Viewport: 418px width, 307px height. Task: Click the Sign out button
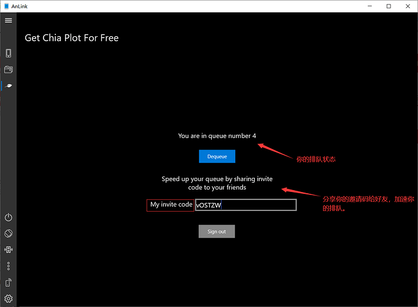(x=217, y=231)
